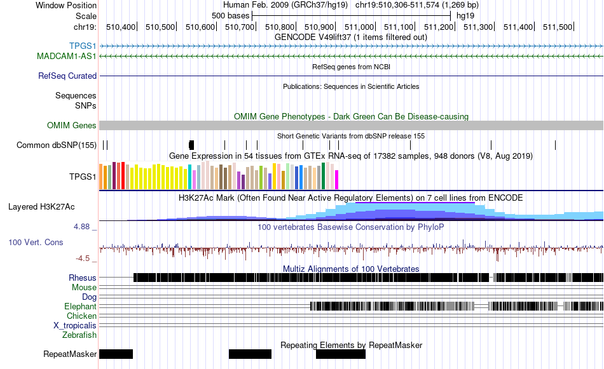
Task: Click the chr19:510,306-511,574 position text
Action: point(417,5)
